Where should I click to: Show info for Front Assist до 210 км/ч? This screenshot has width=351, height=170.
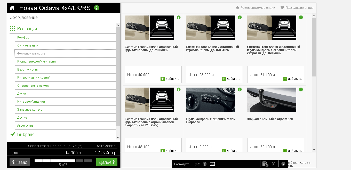click(x=179, y=17)
